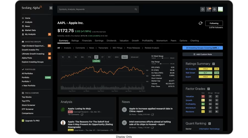The height and width of the screenshot is (138, 248).
Task: Filter feed by SEC Filings
Action: tap(117, 48)
